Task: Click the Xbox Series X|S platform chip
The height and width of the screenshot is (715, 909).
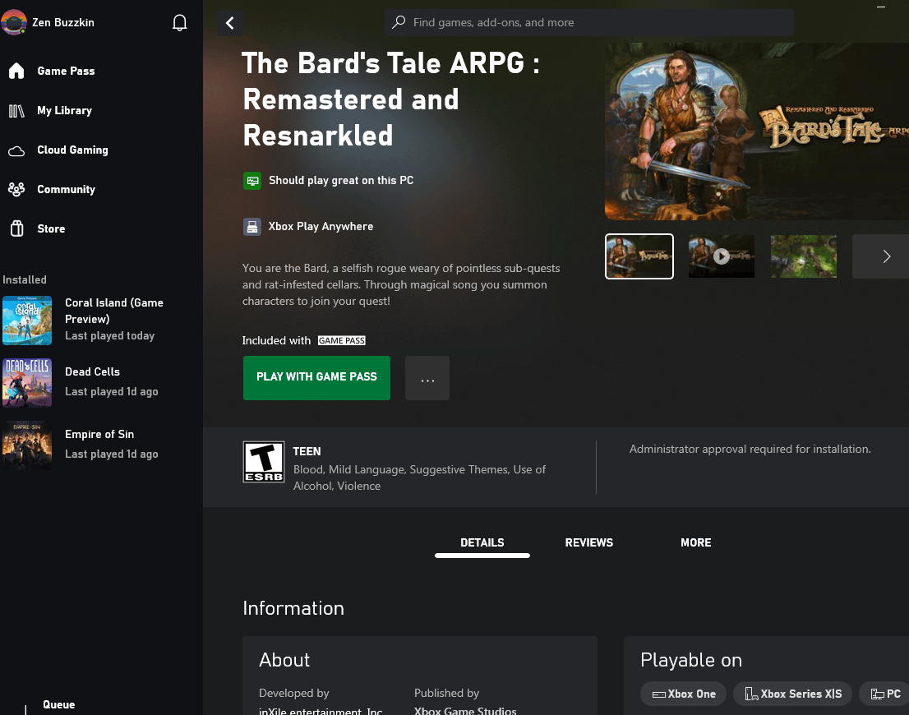Action: pyautogui.click(x=792, y=694)
